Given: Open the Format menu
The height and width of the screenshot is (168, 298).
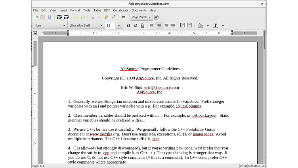Looking at the screenshot, I should pyautogui.click(x=75, y=10).
